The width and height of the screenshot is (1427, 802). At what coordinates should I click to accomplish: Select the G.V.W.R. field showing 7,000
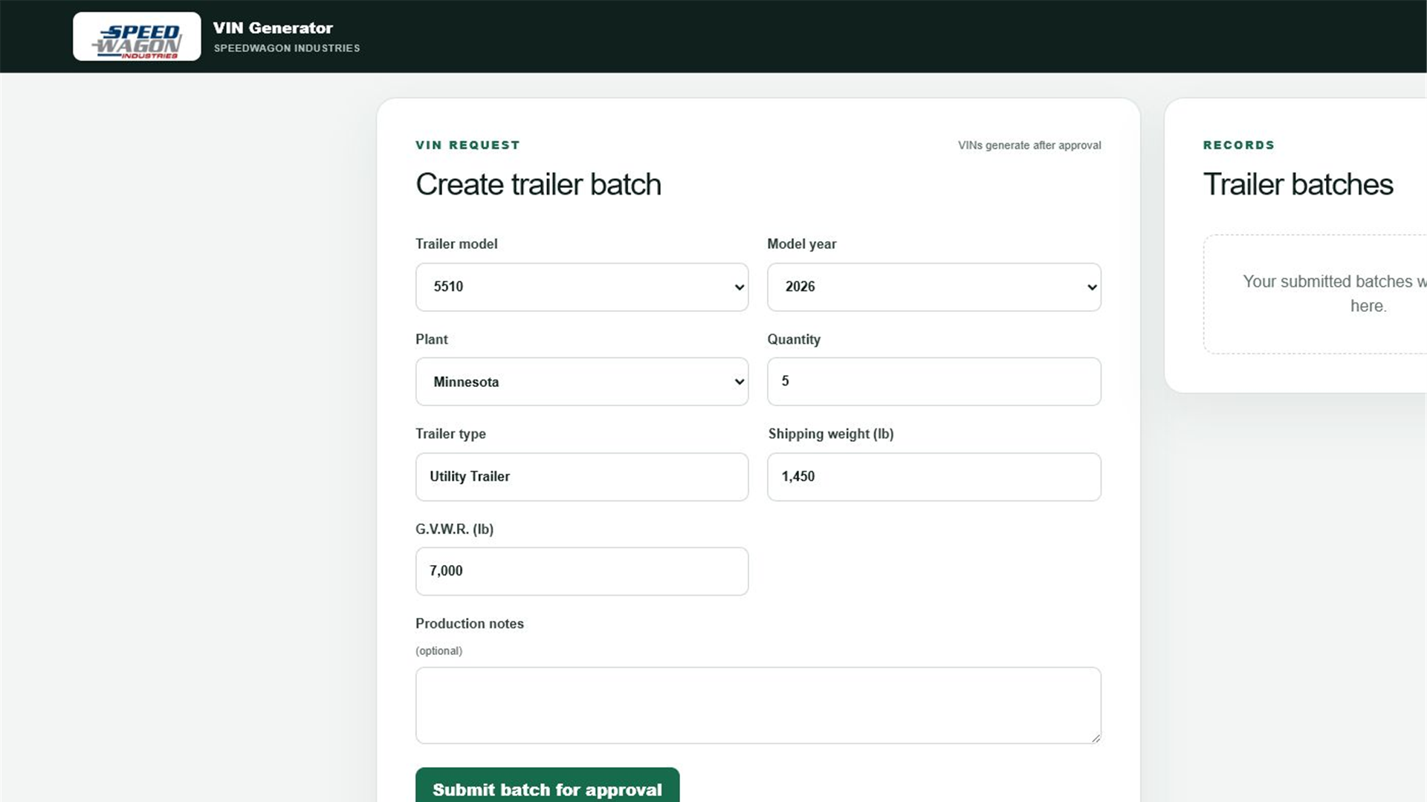pos(582,571)
